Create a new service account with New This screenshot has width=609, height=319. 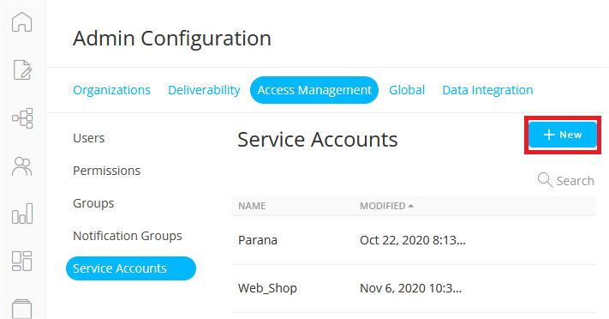(x=563, y=135)
